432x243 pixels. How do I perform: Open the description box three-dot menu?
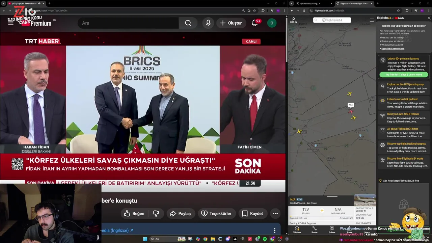(275, 231)
